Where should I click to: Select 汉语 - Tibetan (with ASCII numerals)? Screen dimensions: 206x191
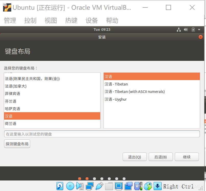[152, 92]
